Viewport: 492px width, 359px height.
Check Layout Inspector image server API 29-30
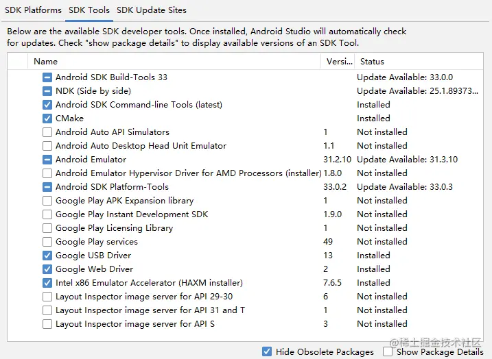47,297
